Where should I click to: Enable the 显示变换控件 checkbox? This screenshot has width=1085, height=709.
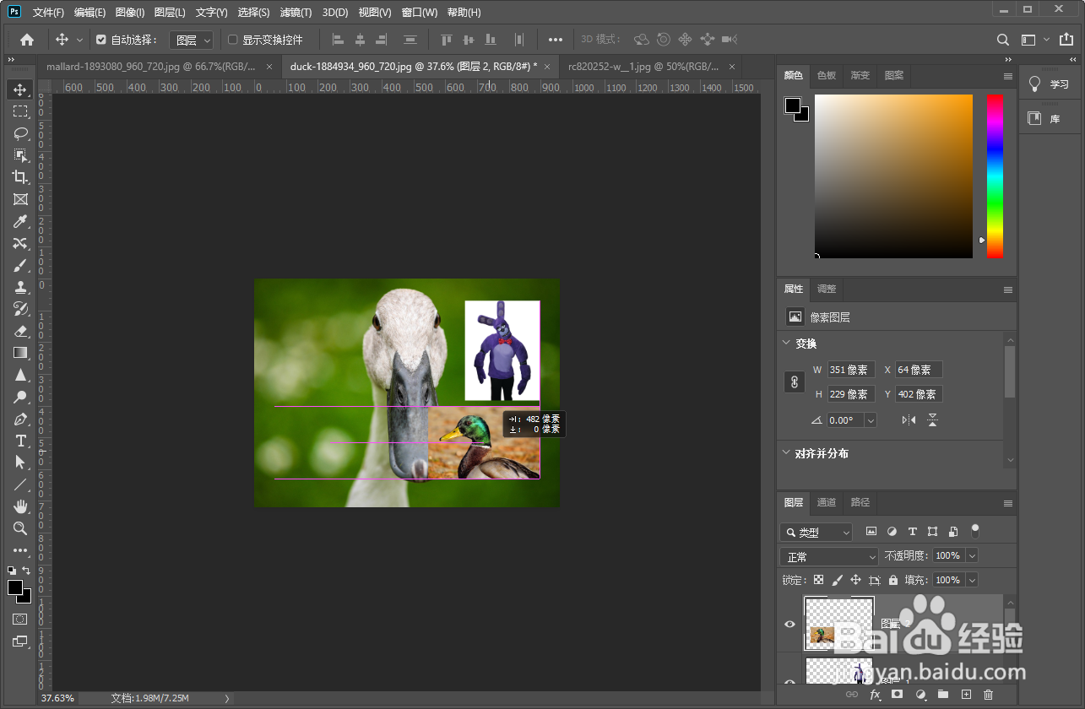click(x=233, y=40)
